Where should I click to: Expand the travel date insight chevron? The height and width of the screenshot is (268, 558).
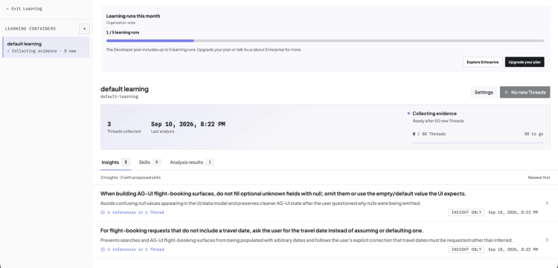547,240
